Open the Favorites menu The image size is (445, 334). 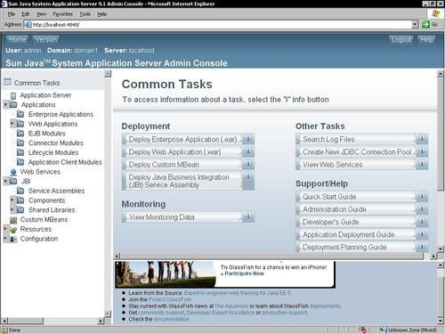[63, 14]
